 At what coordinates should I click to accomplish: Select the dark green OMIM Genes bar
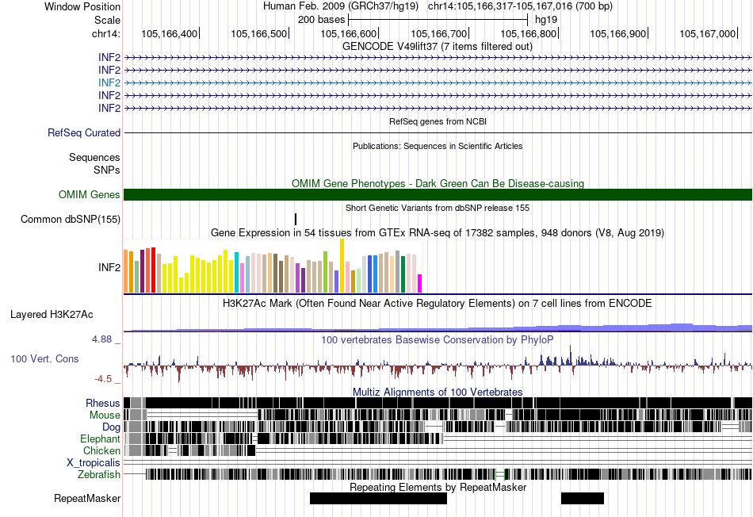(438, 194)
